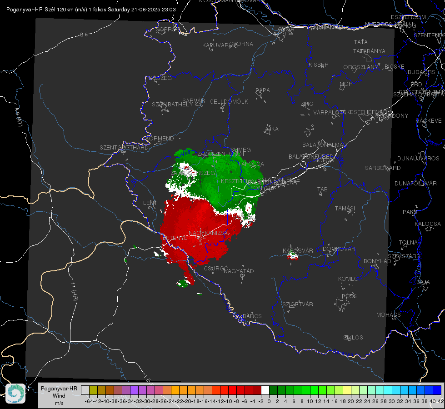Image resolution: width=445 pixels, height=409 pixels.
Task: Click the 11 (HR) road label
Action: [x=75, y=291]
